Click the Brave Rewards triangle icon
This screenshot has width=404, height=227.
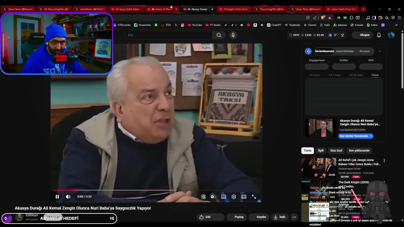(330, 18)
